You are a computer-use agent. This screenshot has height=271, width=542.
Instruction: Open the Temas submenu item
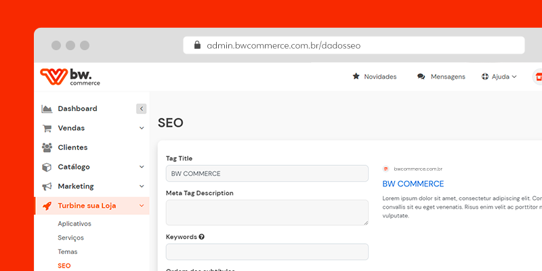click(67, 251)
